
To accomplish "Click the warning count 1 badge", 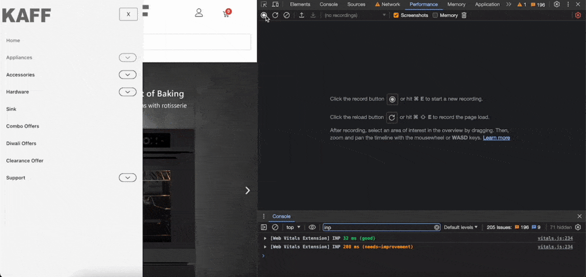I will point(522,5).
